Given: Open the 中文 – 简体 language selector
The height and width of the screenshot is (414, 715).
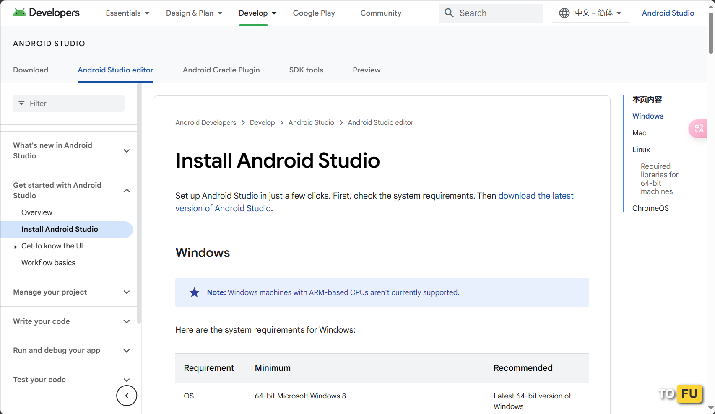Looking at the screenshot, I should [590, 13].
